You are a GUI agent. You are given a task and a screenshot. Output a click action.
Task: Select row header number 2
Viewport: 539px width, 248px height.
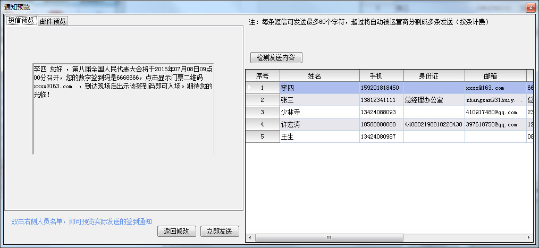point(263,100)
